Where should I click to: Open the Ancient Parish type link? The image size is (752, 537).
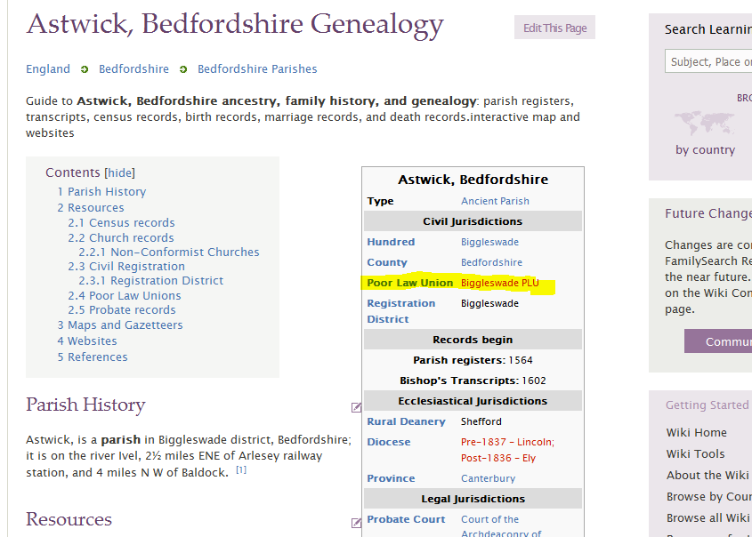point(495,201)
